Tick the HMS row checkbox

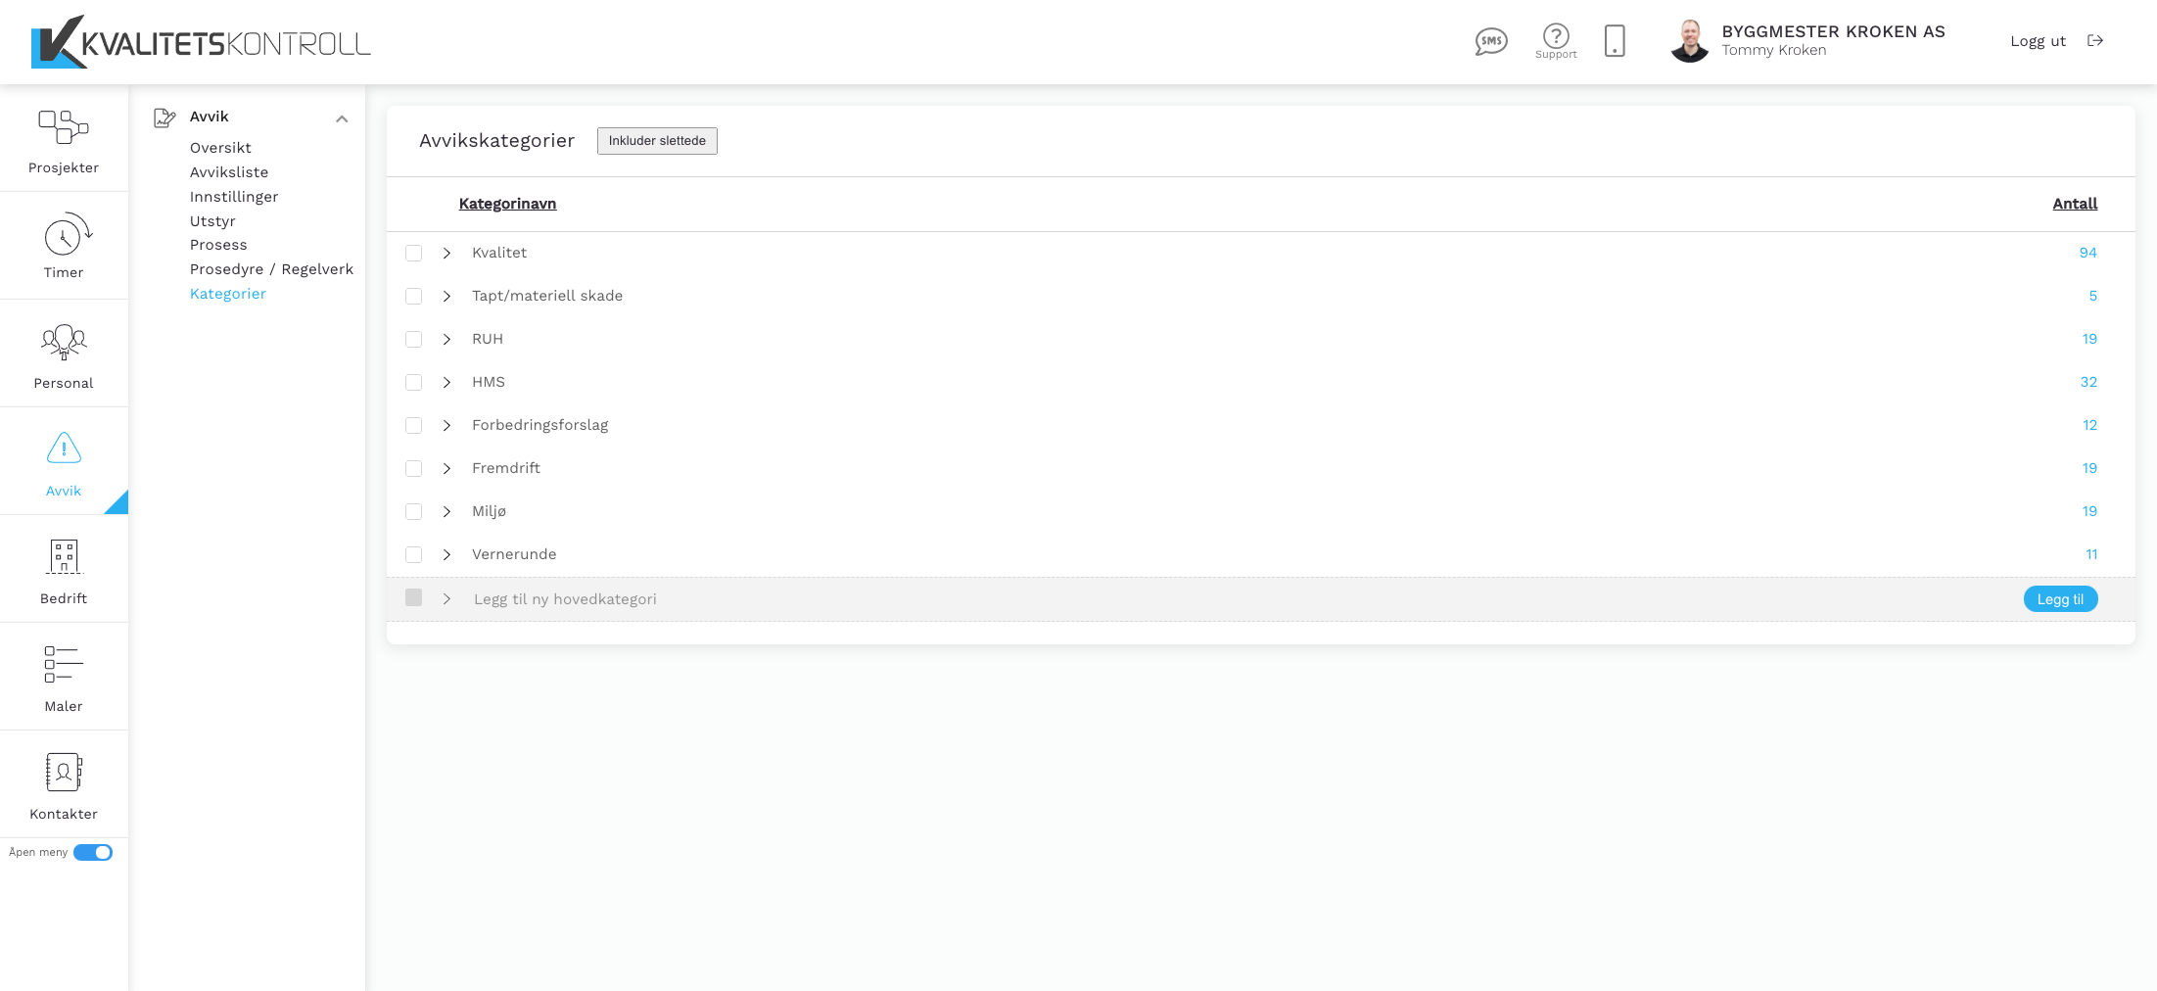[x=414, y=383]
